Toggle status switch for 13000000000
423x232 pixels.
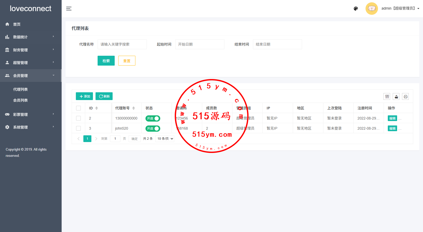point(153,118)
